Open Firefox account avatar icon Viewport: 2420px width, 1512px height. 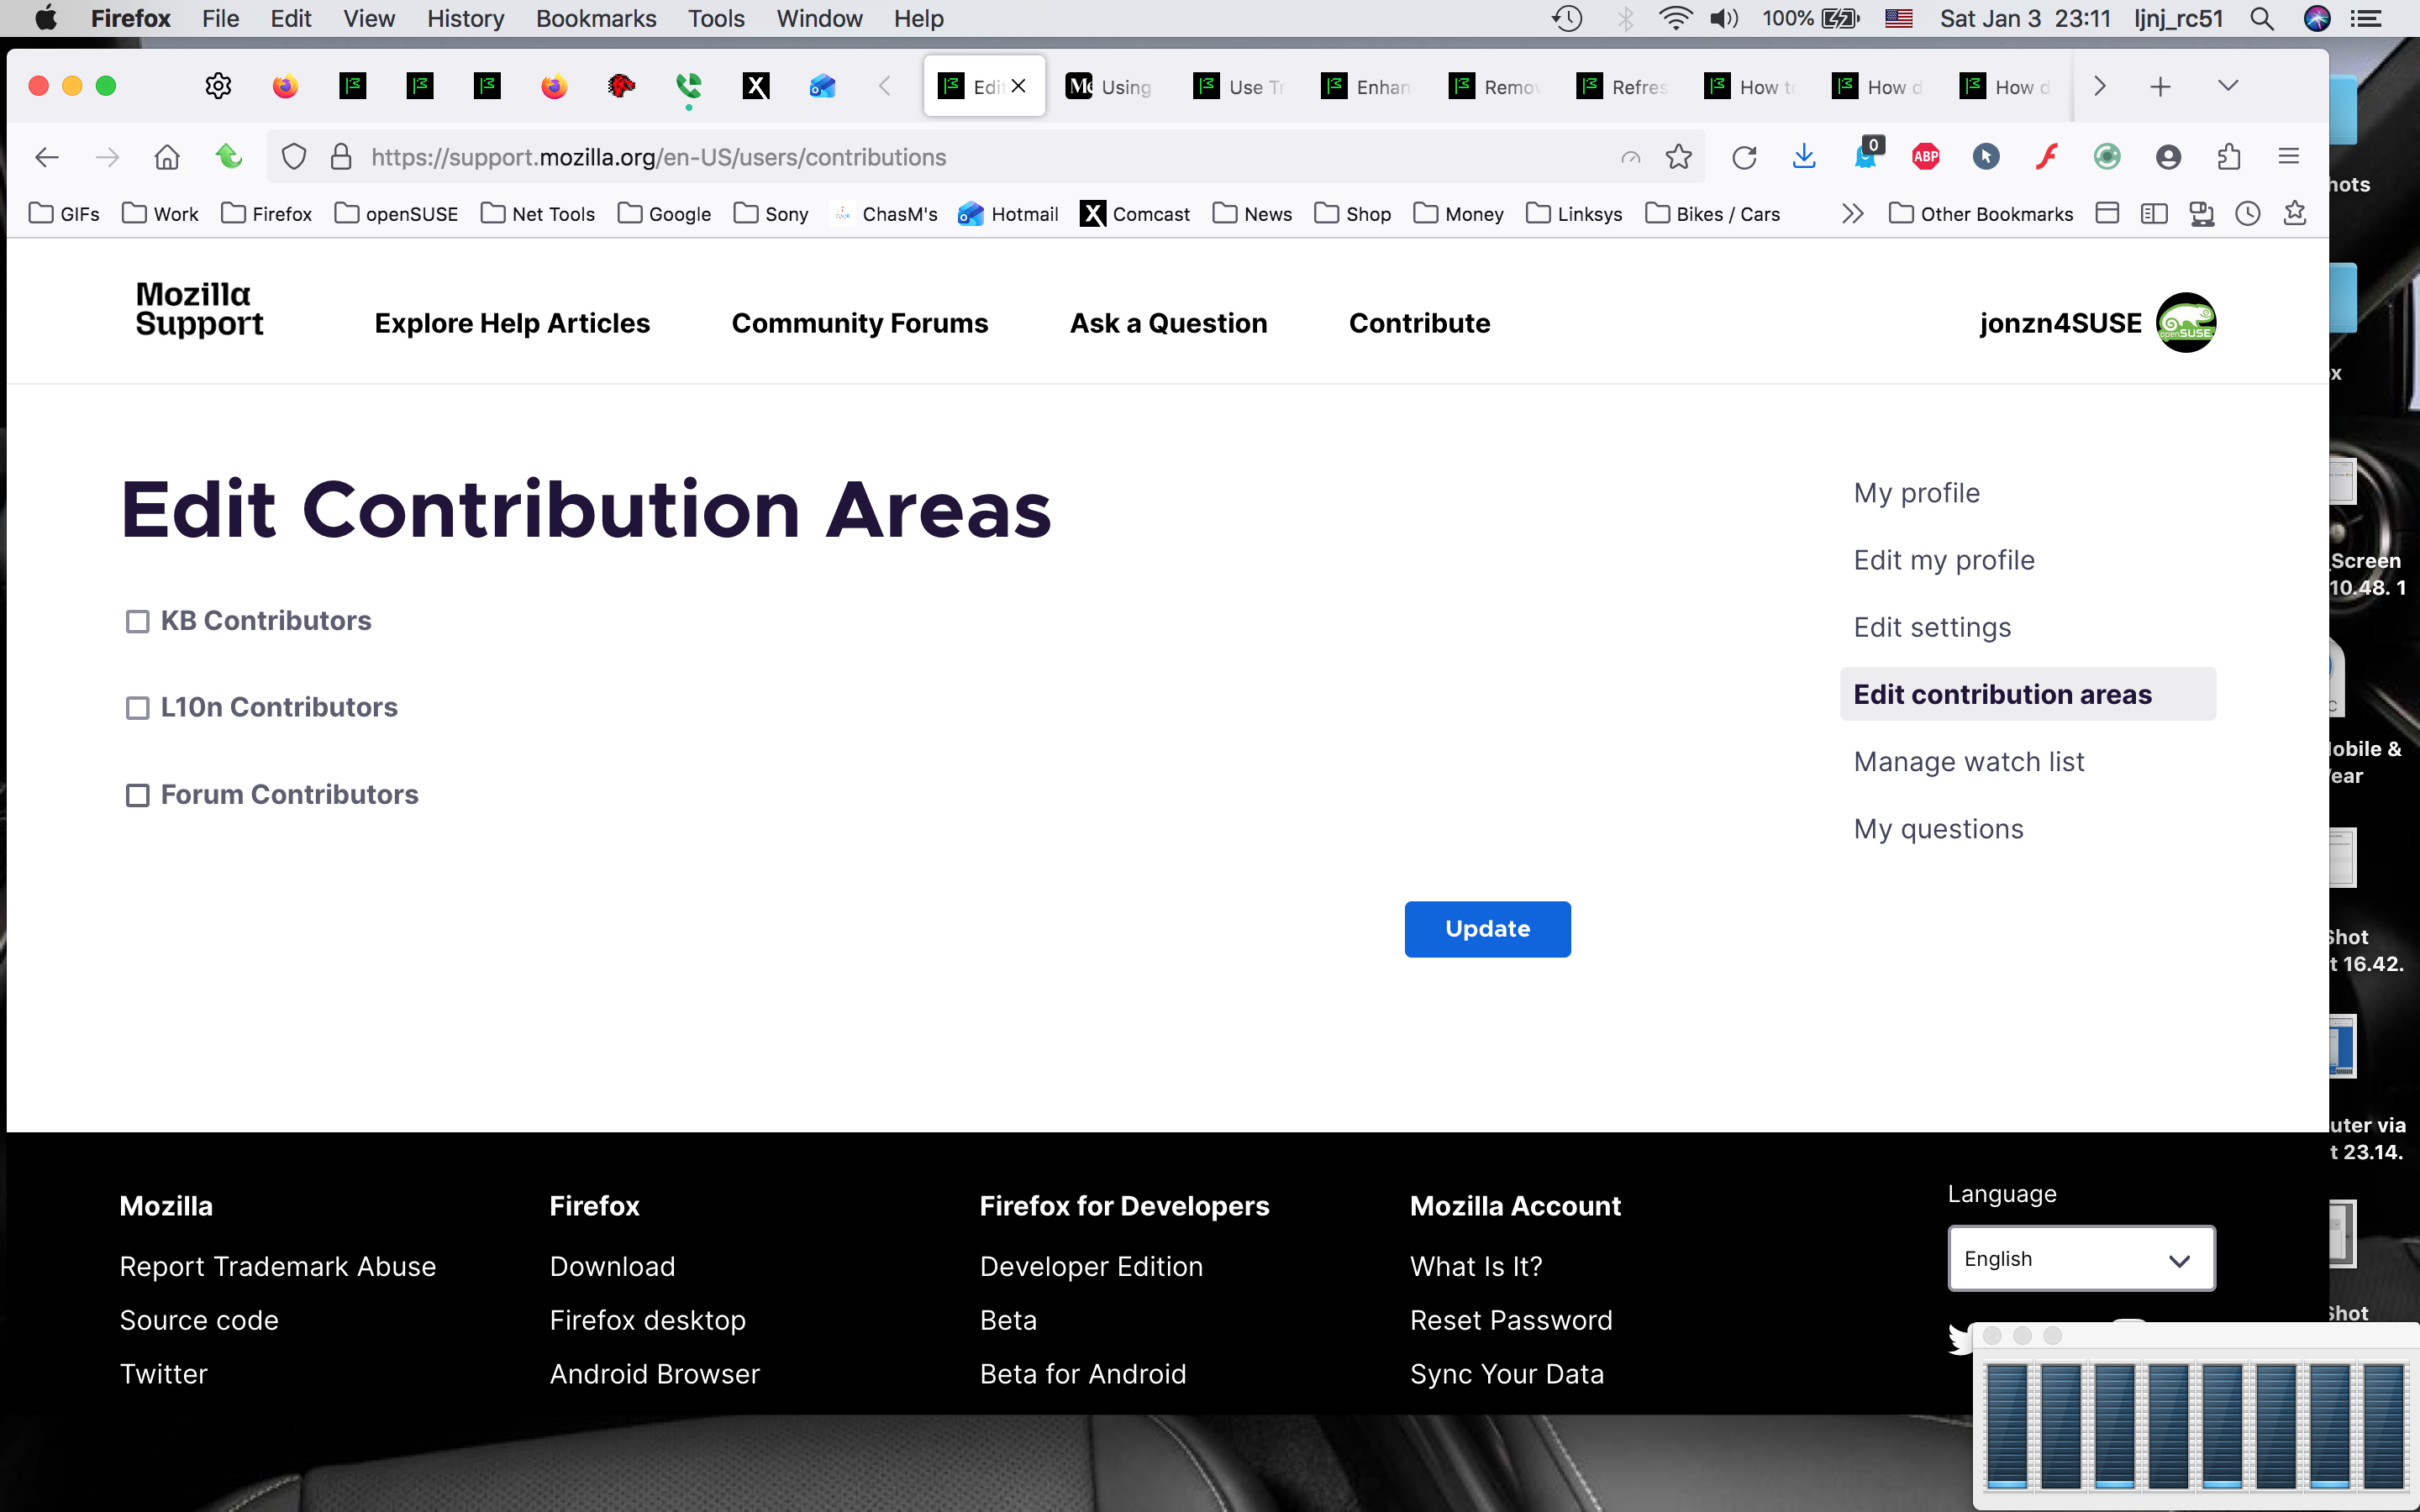pyautogui.click(x=2168, y=157)
